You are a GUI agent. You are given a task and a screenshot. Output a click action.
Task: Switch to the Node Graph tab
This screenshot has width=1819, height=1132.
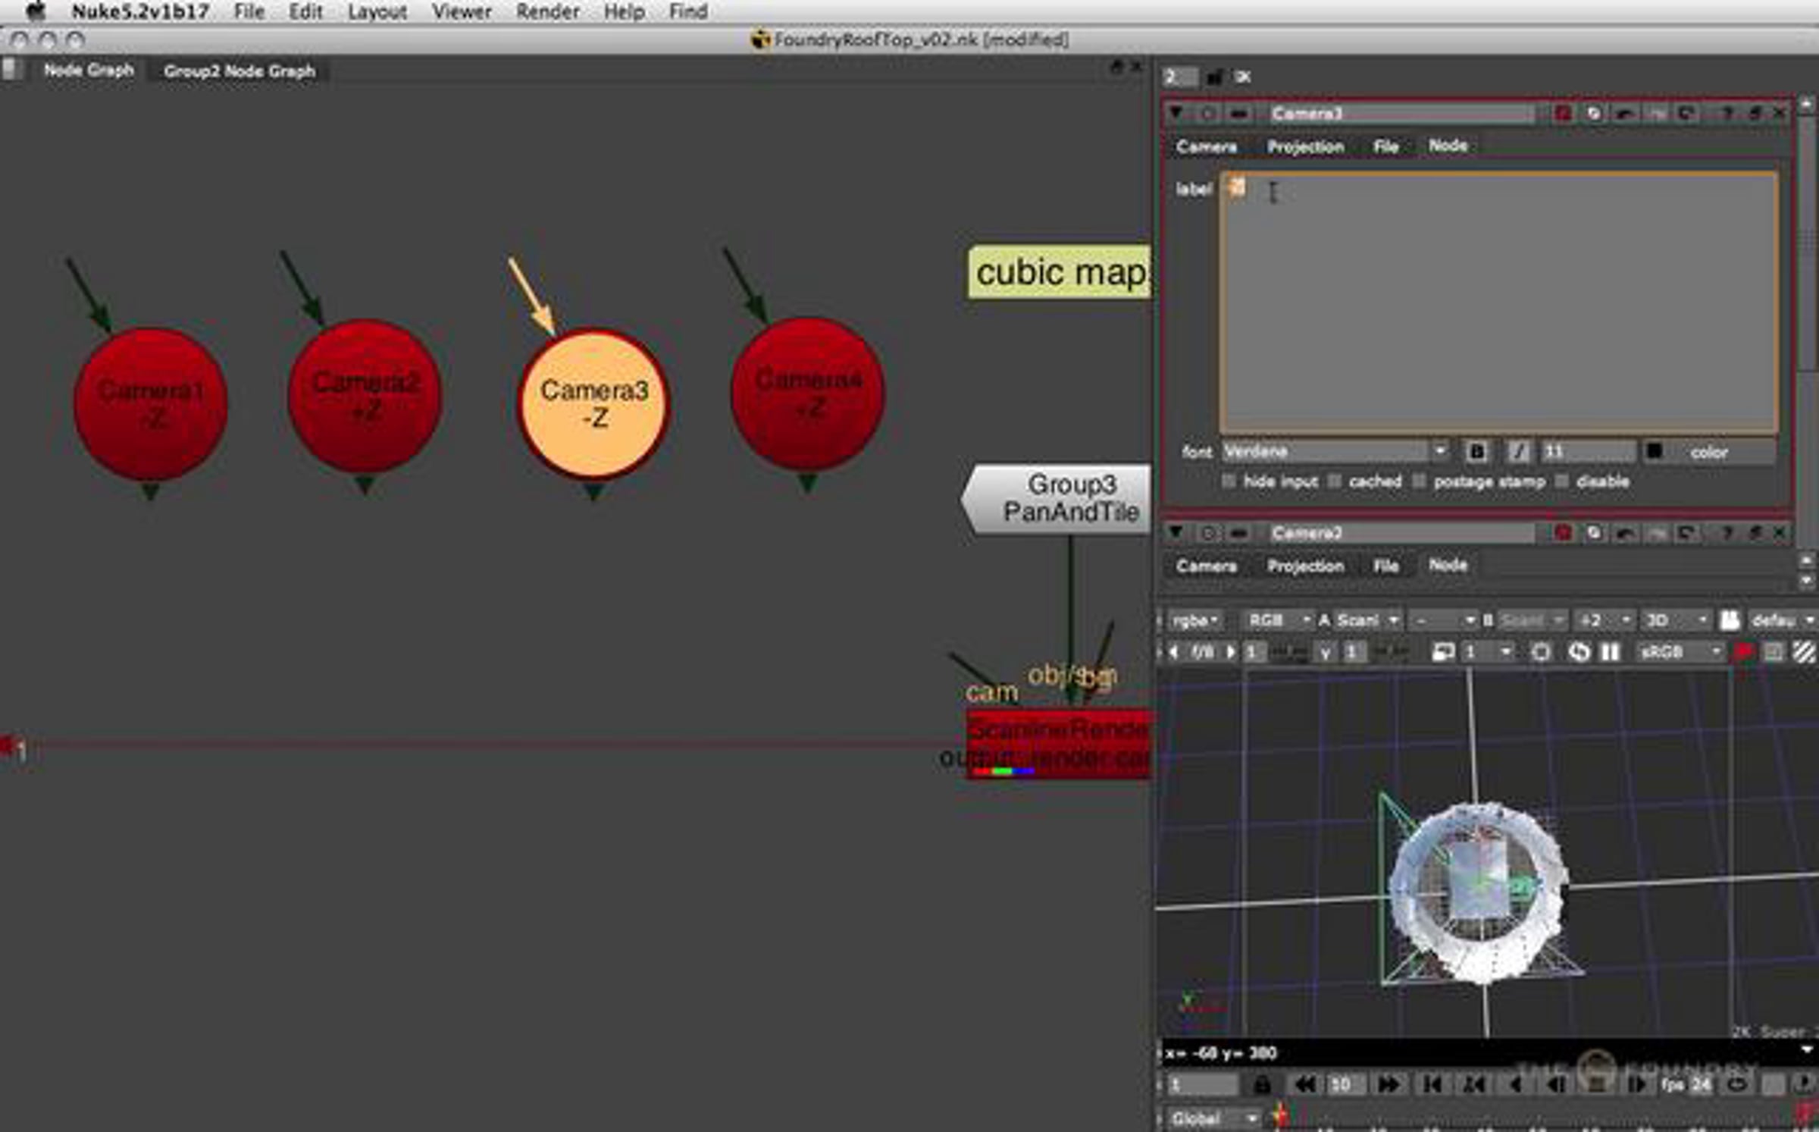(x=88, y=71)
